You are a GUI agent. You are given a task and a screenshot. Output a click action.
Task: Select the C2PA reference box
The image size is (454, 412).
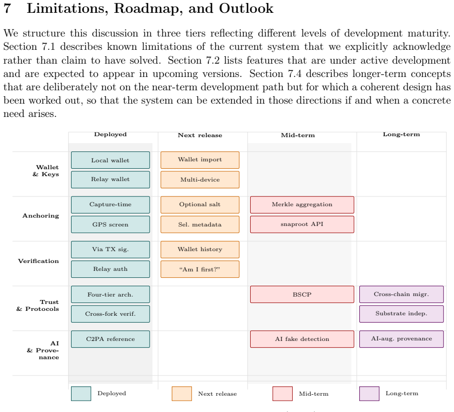[111, 339]
